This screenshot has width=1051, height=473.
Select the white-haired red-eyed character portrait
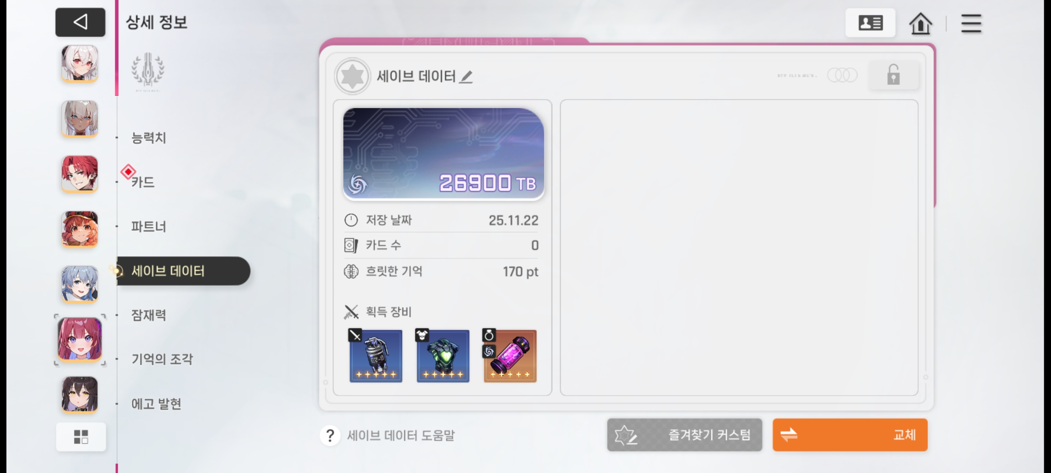[79, 64]
